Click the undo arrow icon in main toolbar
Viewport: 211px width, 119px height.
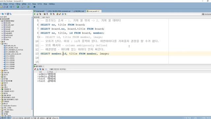[x=11, y=7]
